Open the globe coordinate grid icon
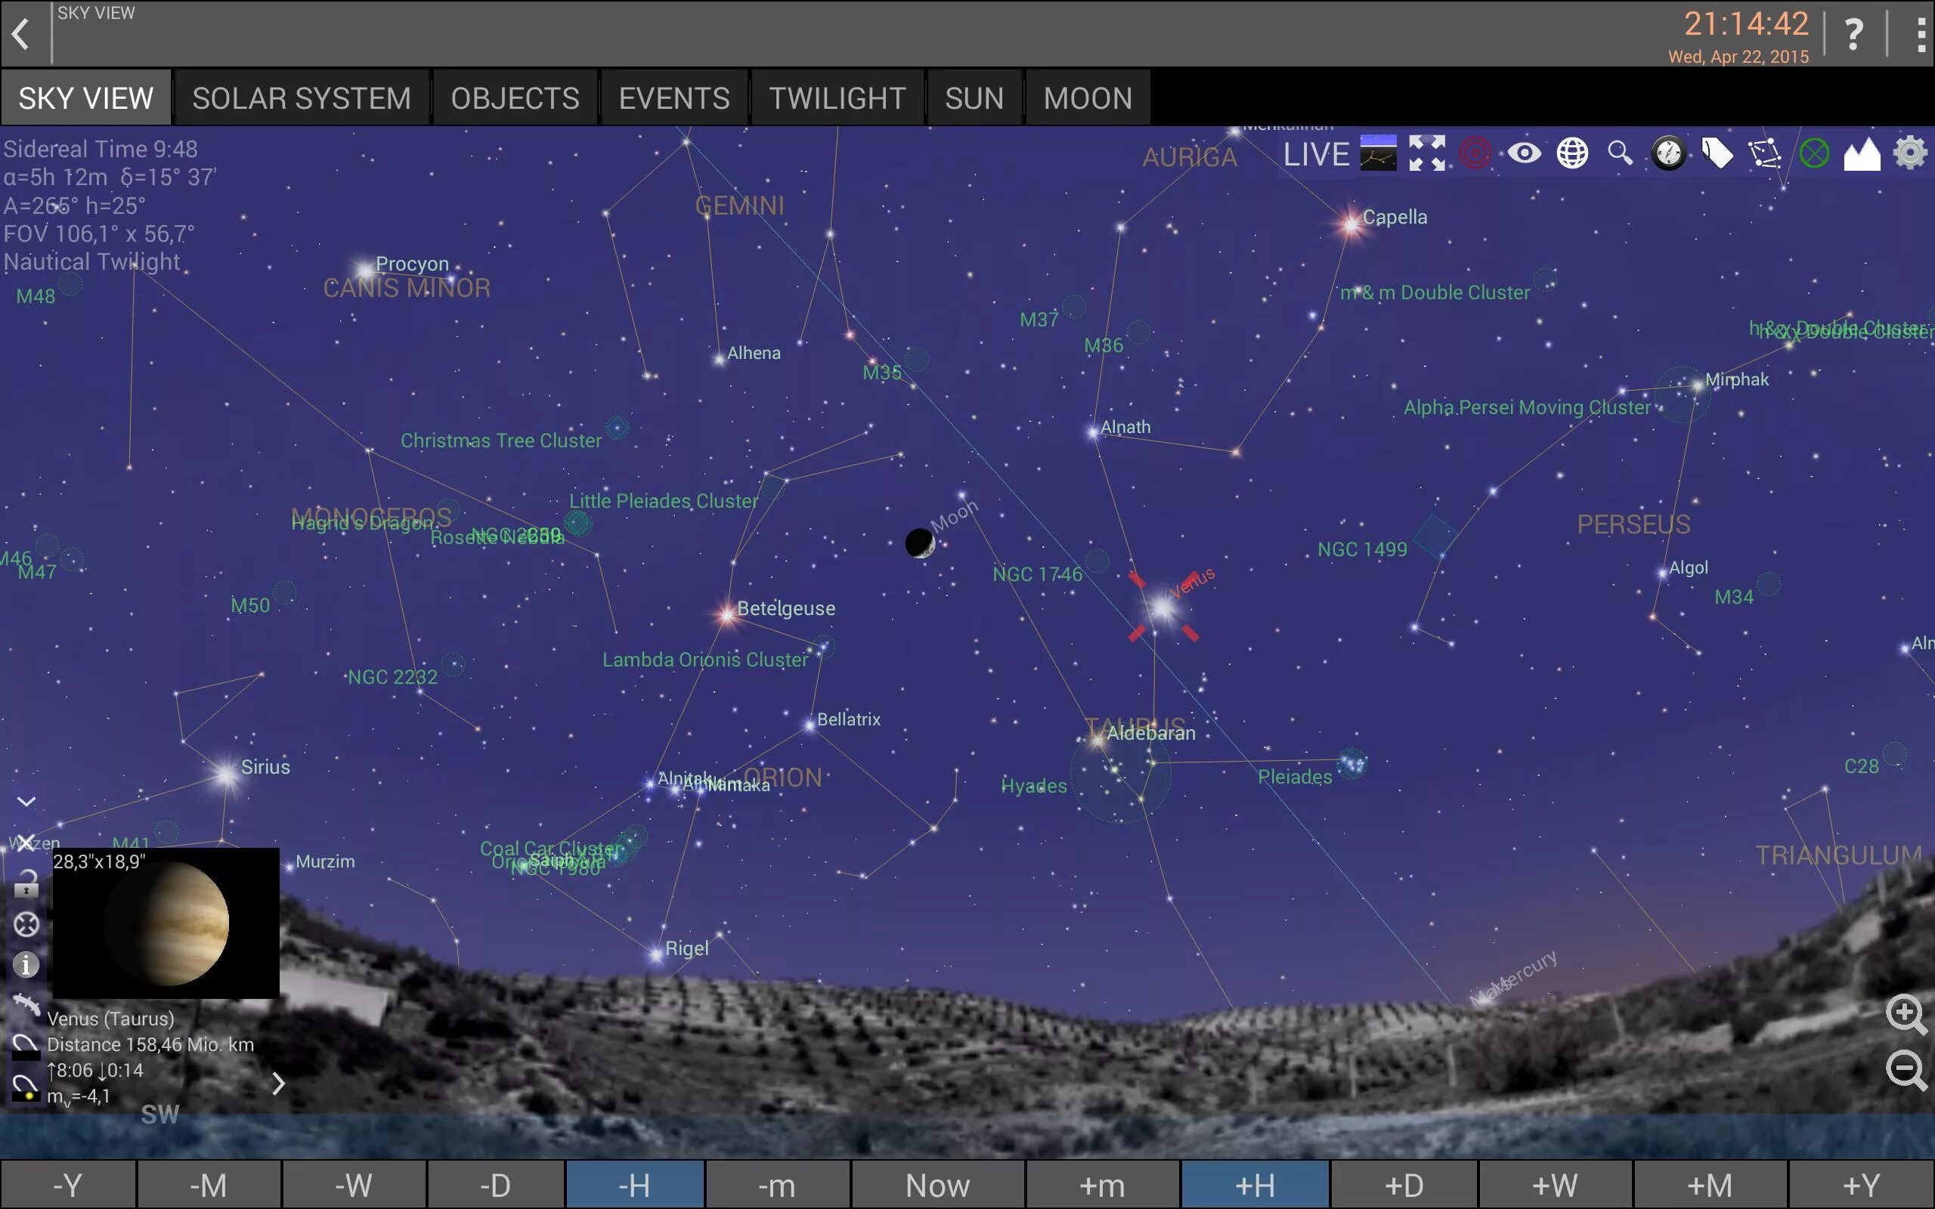This screenshot has width=1935, height=1209. (1572, 153)
